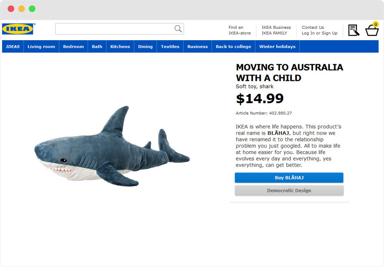Select Winter holidays in navigation
Viewport: 384px width, 267px height.
pos(277,46)
